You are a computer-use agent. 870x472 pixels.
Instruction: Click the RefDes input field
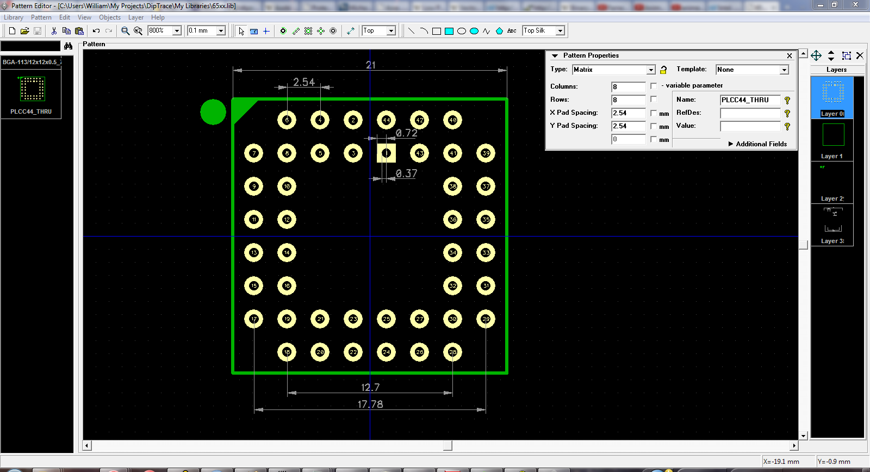click(750, 113)
